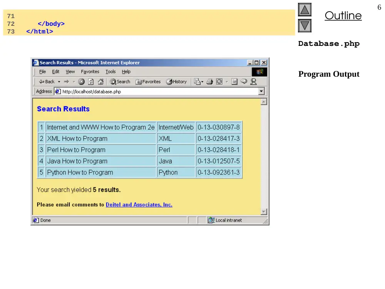Follow the Deitel and Associates, Inc. link
Image resolution: width=385 pixels, height=289 pixels.
click(x=139, y=205)
